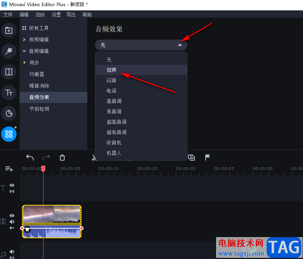Select the More tools grid icon
303x259 pixels.
[9, 134]
